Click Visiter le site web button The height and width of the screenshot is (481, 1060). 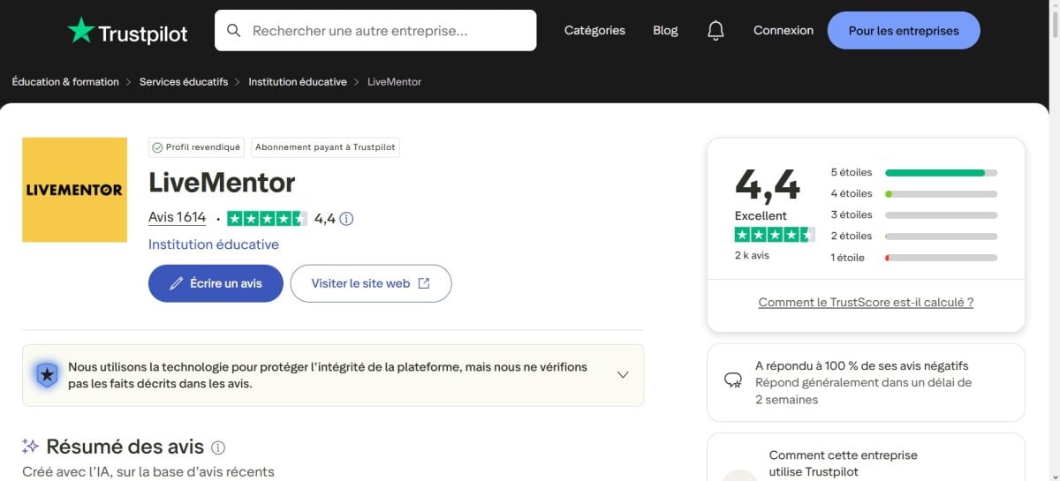pyautogui.click(x=371, y=283)
